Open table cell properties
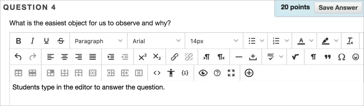The image size is (364, 106). (x=51, y=73)
